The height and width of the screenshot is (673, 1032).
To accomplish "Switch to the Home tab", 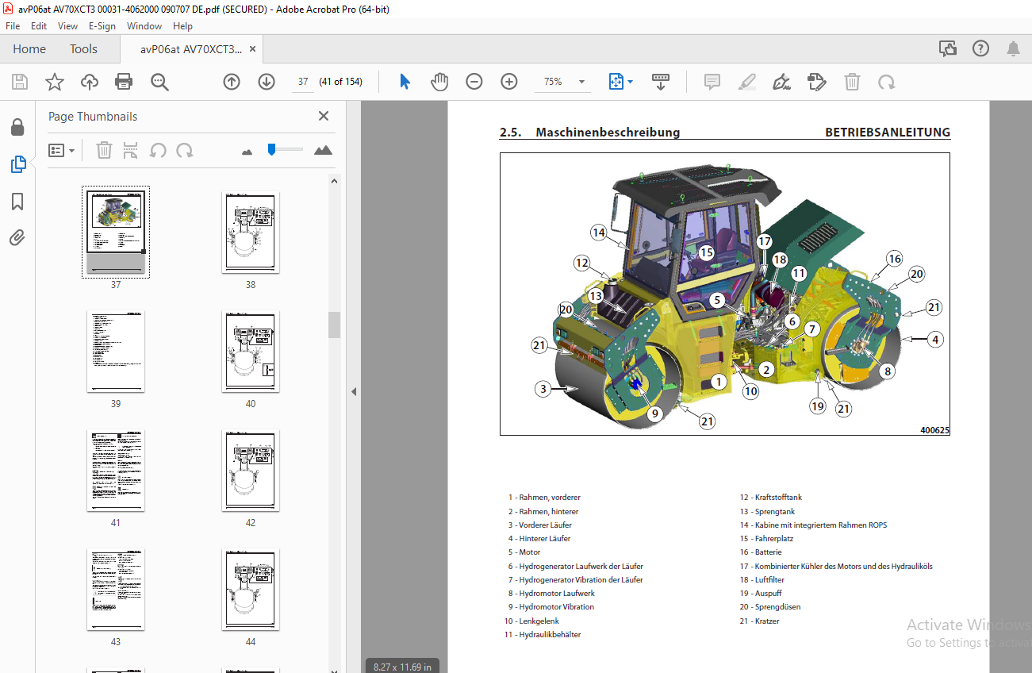I will tap(29, 49).
